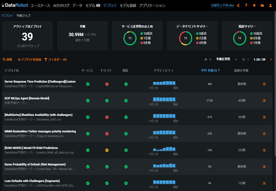Viewport: 276px width, 191px height.
Task: Click drift passing icon for GCP MLOps Agent
Action: click(107, 101)
